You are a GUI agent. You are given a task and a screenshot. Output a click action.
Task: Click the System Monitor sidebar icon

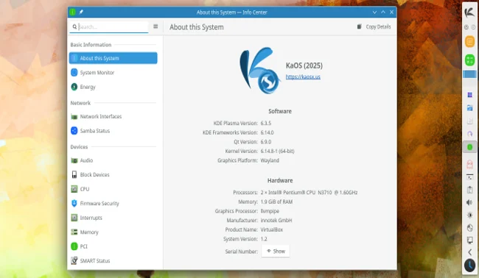point(74,73)
